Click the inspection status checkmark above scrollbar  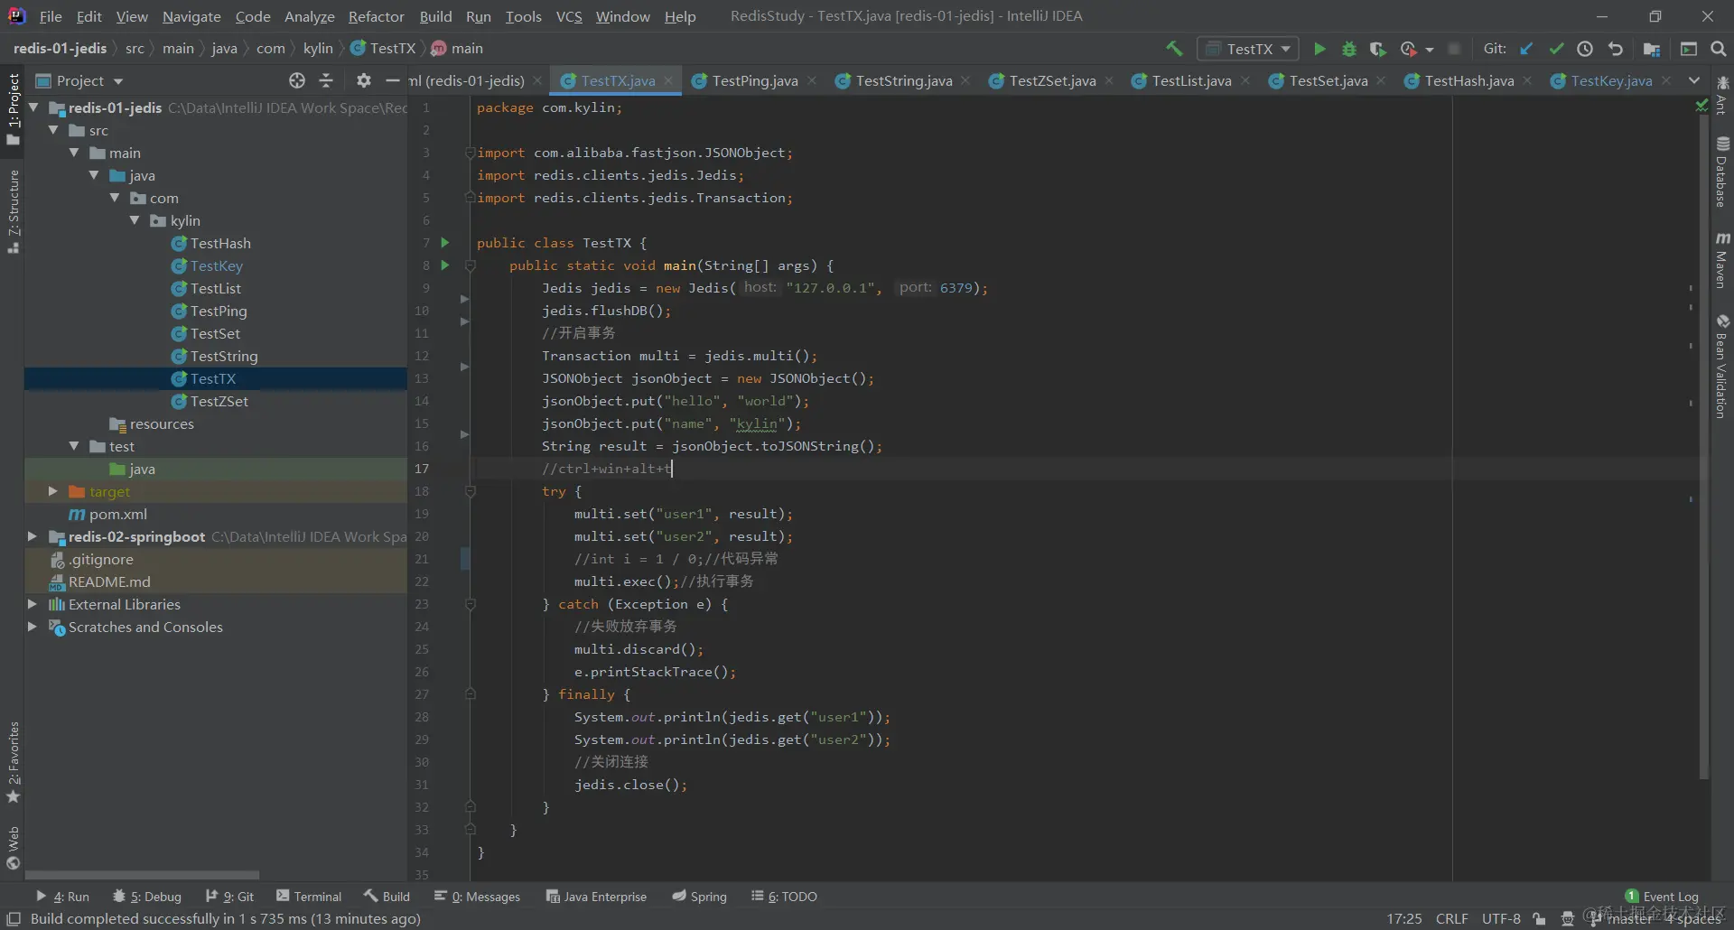[1701, 107]
